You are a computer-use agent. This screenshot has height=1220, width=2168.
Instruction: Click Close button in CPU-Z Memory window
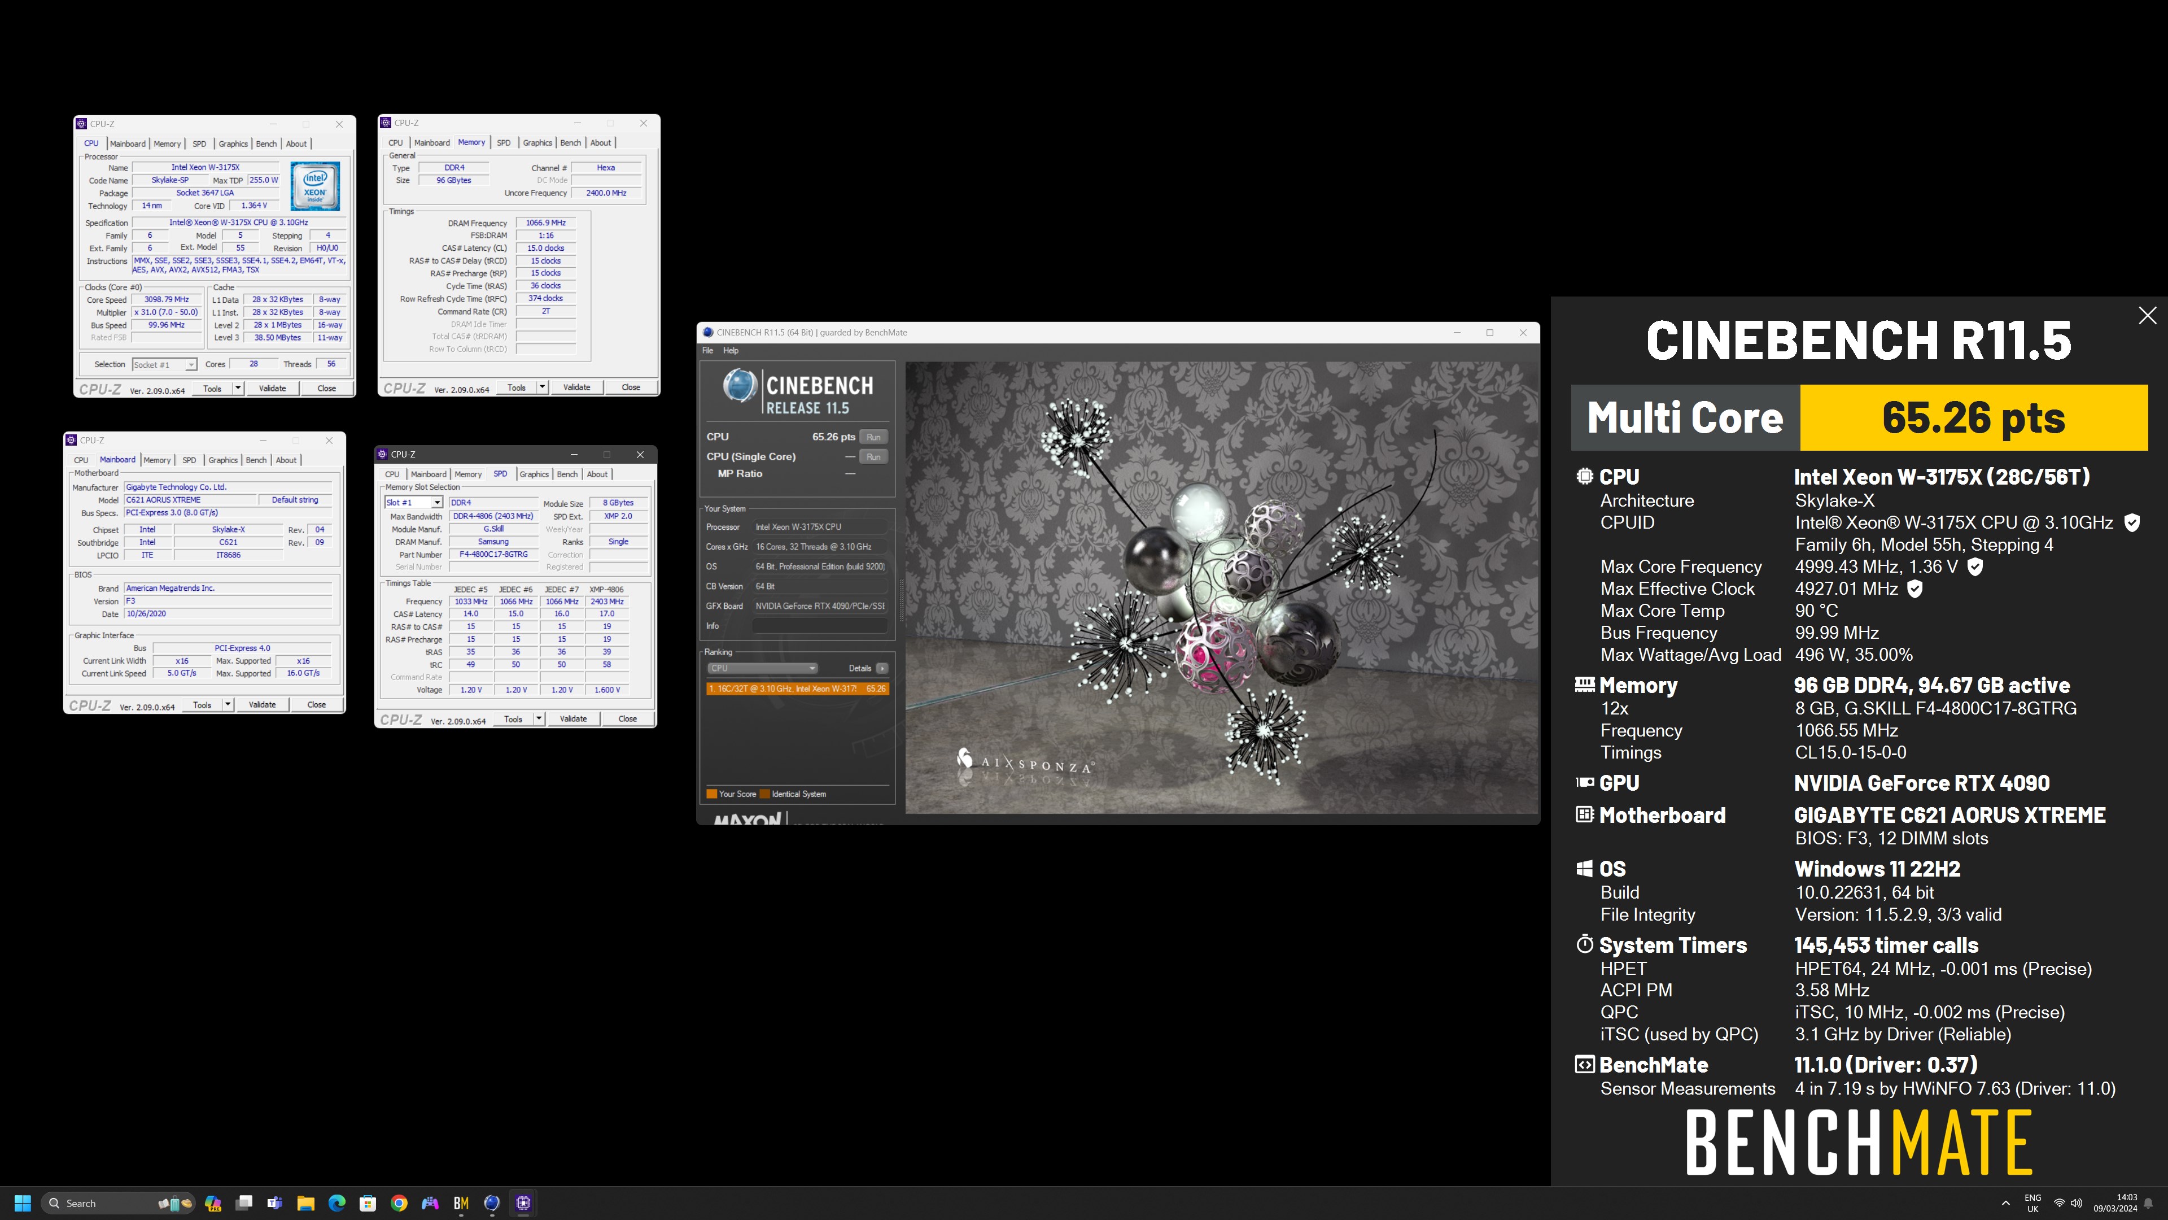[x=631, y=387]
